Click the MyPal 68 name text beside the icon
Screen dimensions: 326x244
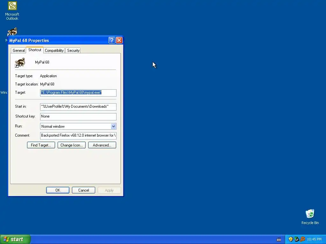42,62
